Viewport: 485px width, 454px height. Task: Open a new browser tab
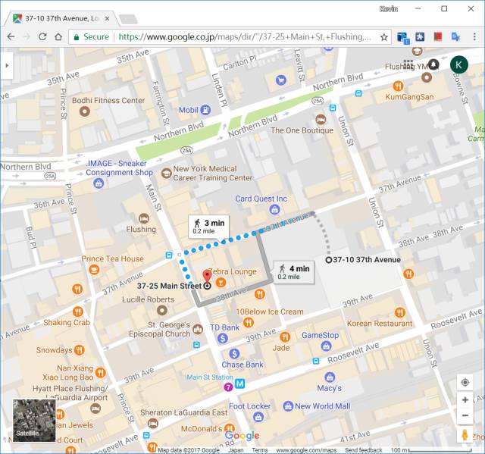[x=128, y=19]
